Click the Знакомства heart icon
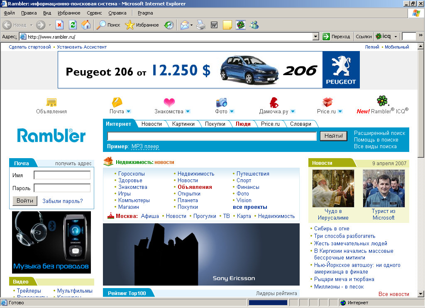The image size is (425, 308). 169,103
